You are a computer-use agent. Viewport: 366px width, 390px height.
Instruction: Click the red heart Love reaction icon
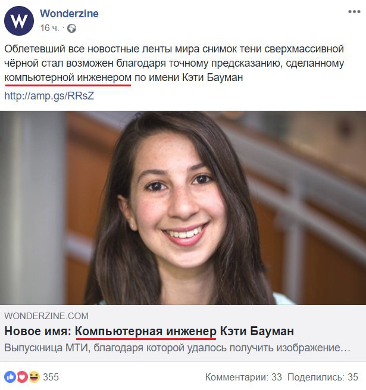pos(22,377)
